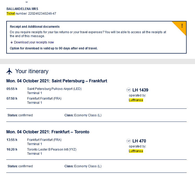The image size is (195, 178).
Task: Click the Lufthansa crane logo beside LH 470
Action: pos(128,141)
